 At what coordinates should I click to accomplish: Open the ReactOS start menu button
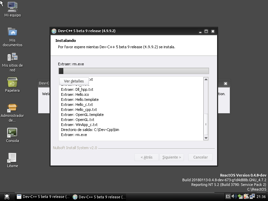[x=7, y=197]
